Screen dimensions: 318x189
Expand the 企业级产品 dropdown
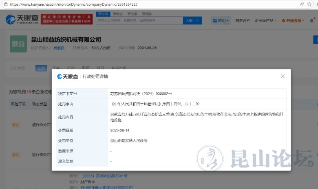(x=265, y=20)
